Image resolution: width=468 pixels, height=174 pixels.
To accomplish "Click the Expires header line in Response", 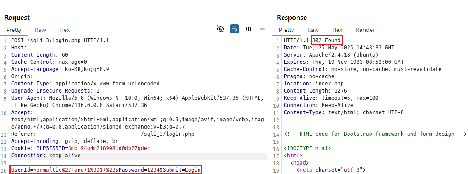I will coord(343,62).
